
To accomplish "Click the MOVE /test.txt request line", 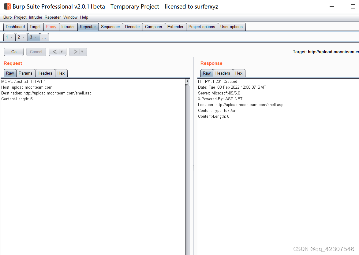I will click(23, 81).
